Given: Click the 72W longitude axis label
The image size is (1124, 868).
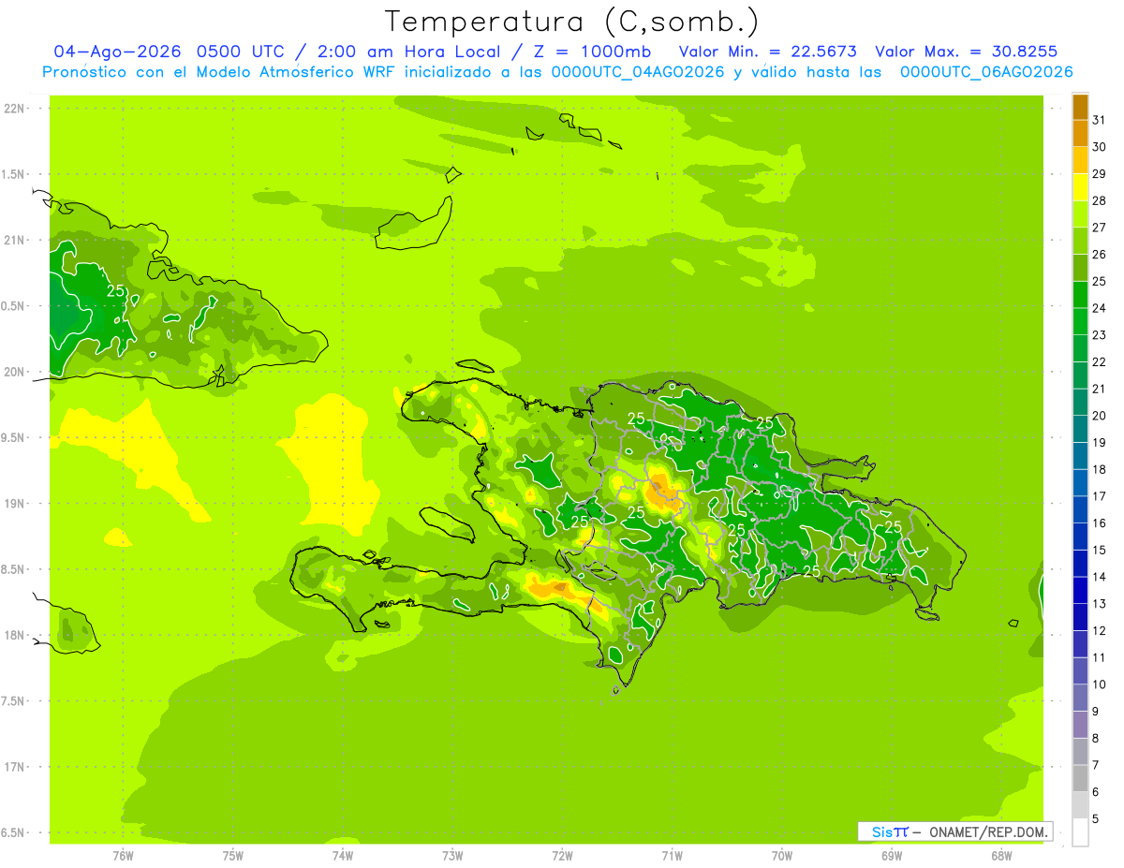Looking at the screenshot, I should tap(562, 855).
